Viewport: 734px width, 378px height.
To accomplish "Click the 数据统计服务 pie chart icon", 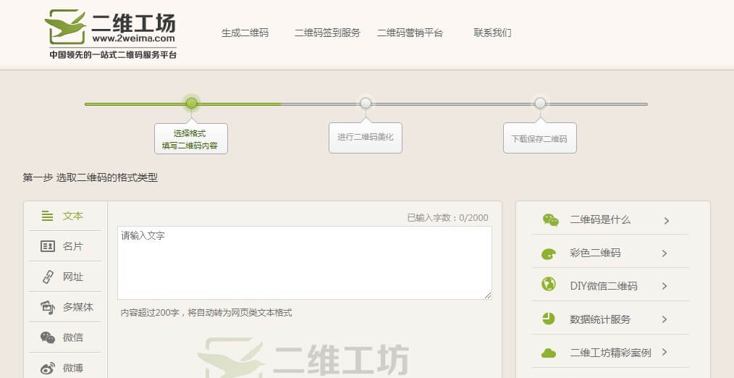I will [549, 319].
